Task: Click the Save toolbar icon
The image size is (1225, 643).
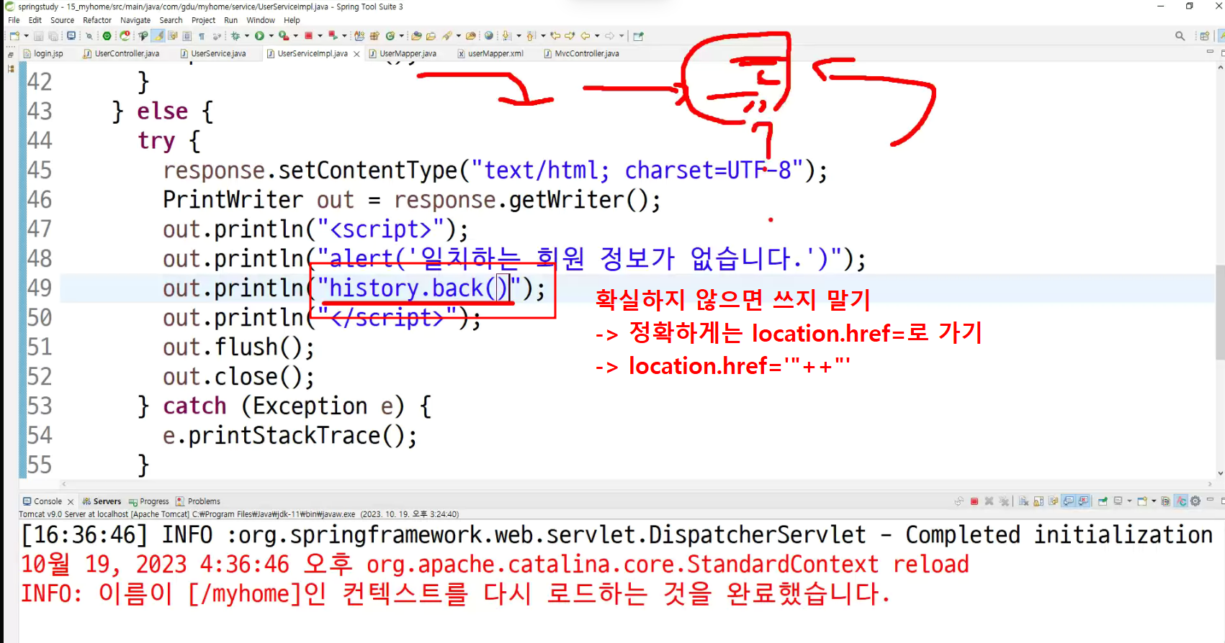Action: pos(39,36)
